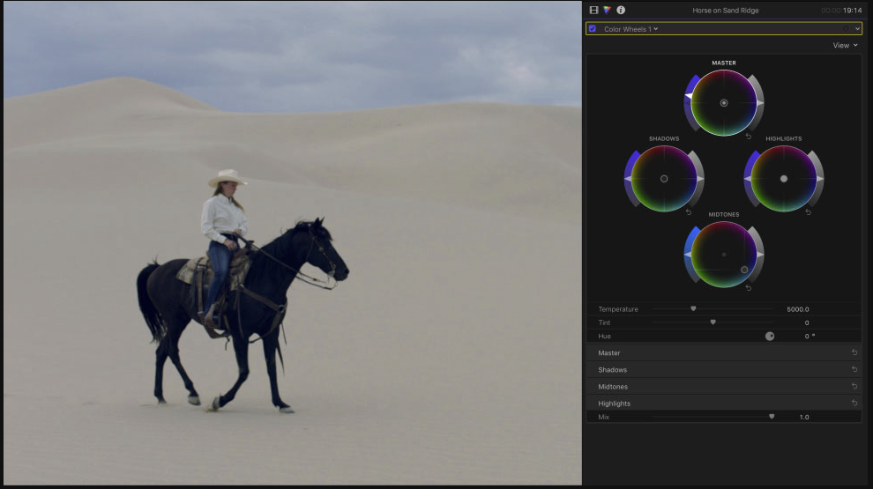
Task: Expand the Highlights parameter row
Action: 614,404
